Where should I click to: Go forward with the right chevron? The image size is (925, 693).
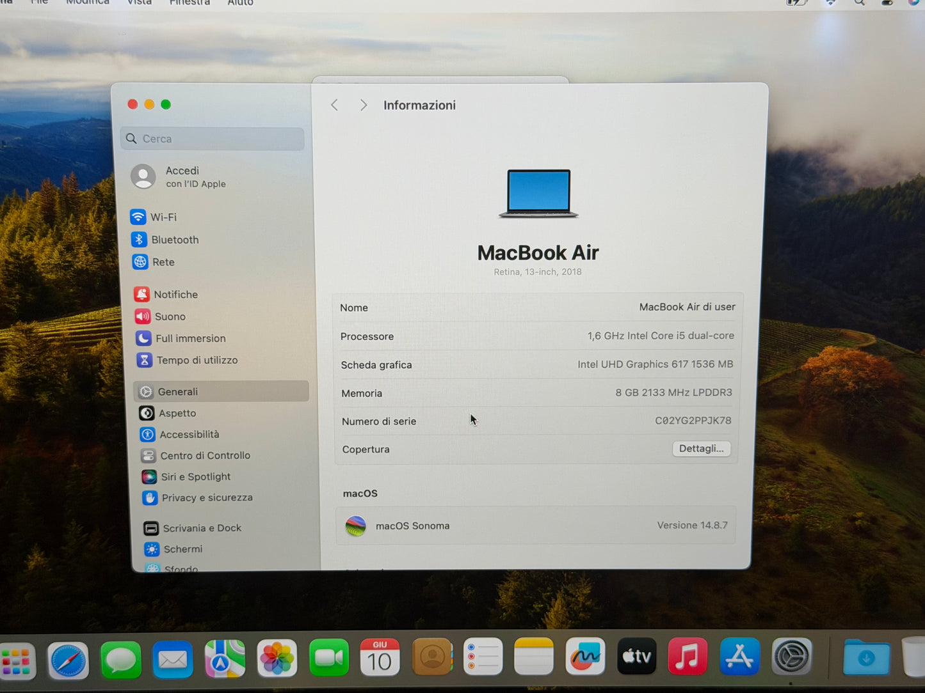[363, 105]
